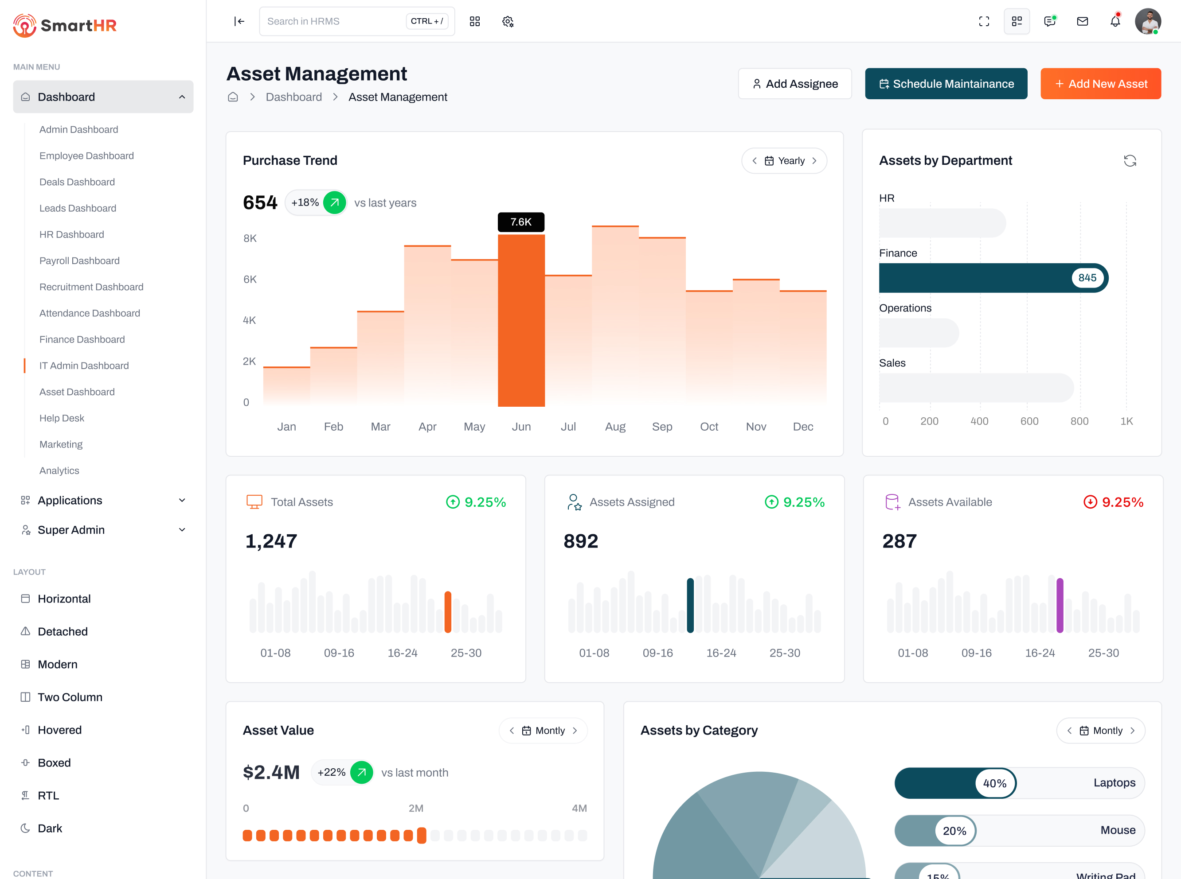Open the settings gear in the top toolbar
Viewport: 1181px width, 879px height.
pyautogui.click(x=508, y=21)
